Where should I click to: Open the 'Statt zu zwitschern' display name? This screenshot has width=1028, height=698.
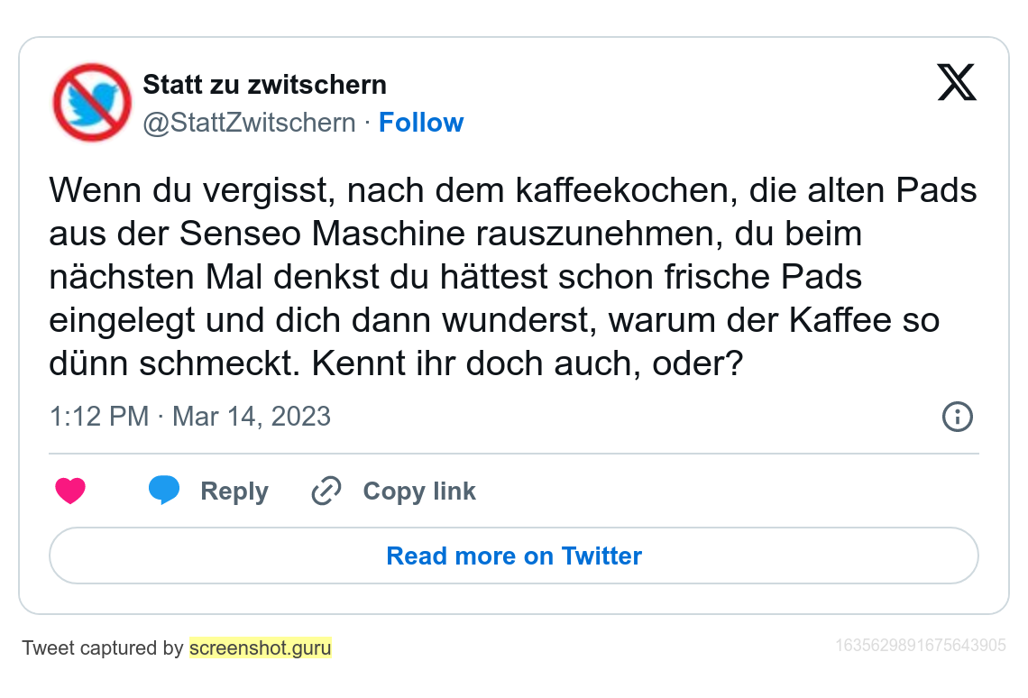click(264, 85)
